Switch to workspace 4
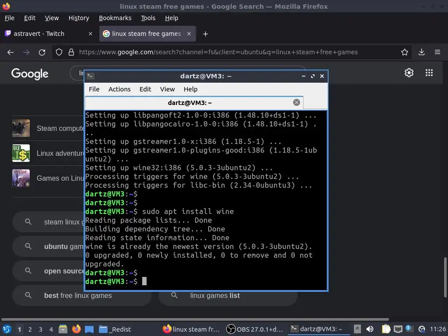This screenshot has height=336, width=448. [51, 329]
